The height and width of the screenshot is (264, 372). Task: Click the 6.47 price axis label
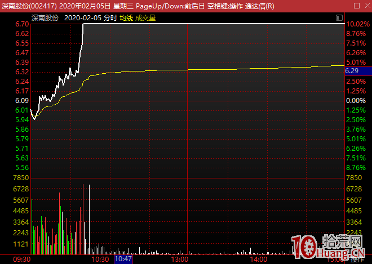tap(22, 53)
